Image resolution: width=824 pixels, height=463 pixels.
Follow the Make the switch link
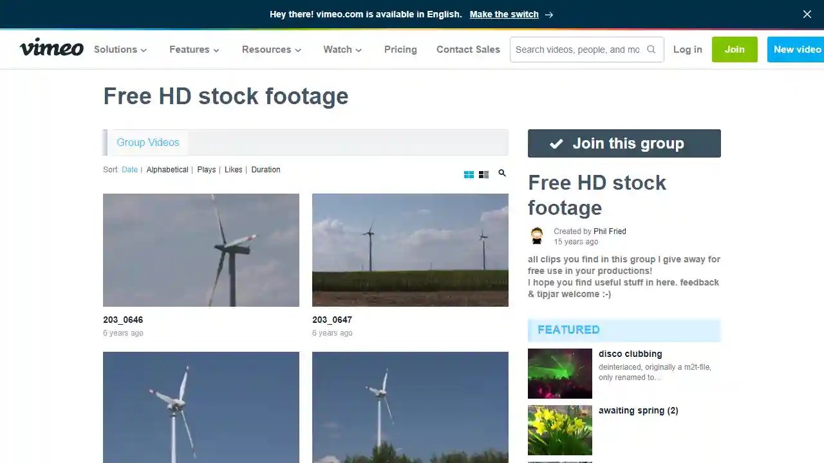click(503, 14)
